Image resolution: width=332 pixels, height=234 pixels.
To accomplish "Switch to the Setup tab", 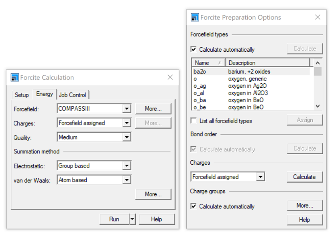I will (22, 95).
